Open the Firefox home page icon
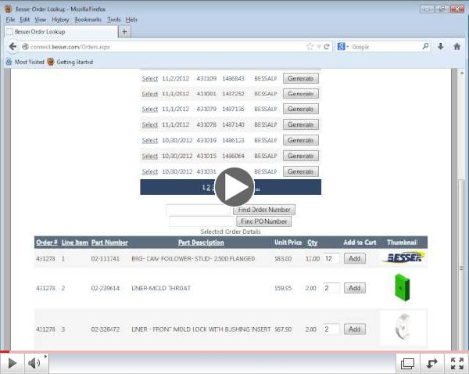The width and height of the screenshot is (469, 374). 457,47
